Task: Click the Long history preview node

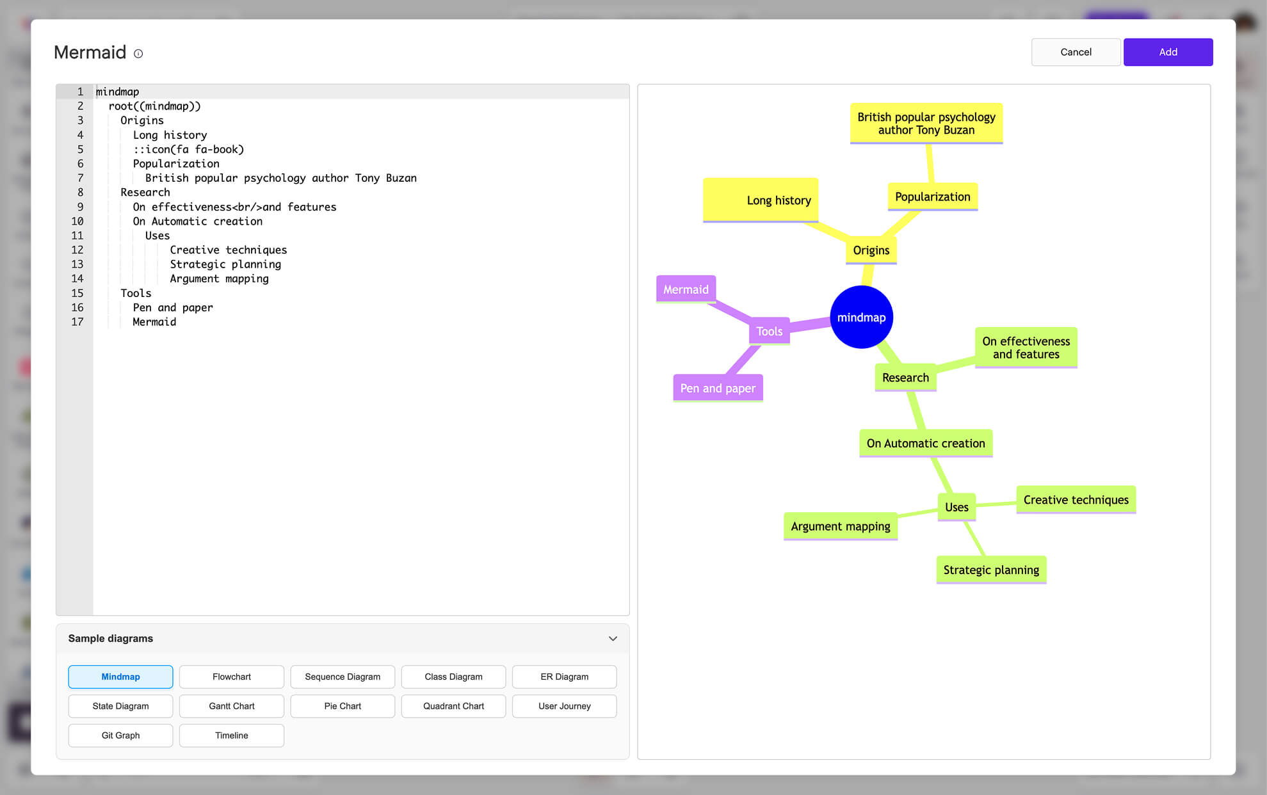Action: [x=761, y=200]
